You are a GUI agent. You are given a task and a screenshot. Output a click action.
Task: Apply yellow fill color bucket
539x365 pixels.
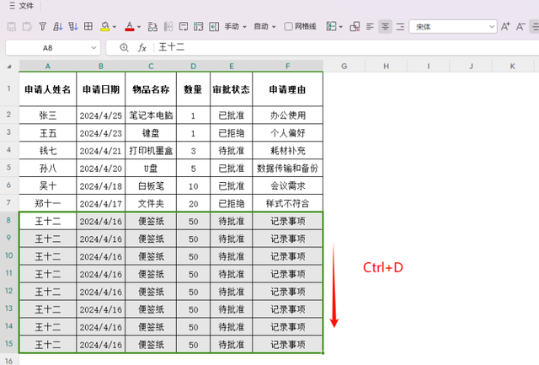point(104,26)
